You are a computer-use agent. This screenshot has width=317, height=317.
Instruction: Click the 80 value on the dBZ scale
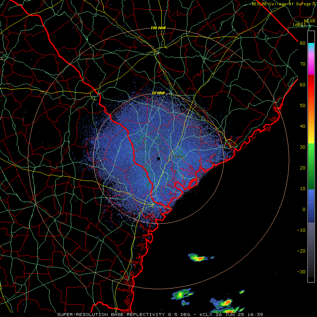pyautogui.click(x=303, y=43)
